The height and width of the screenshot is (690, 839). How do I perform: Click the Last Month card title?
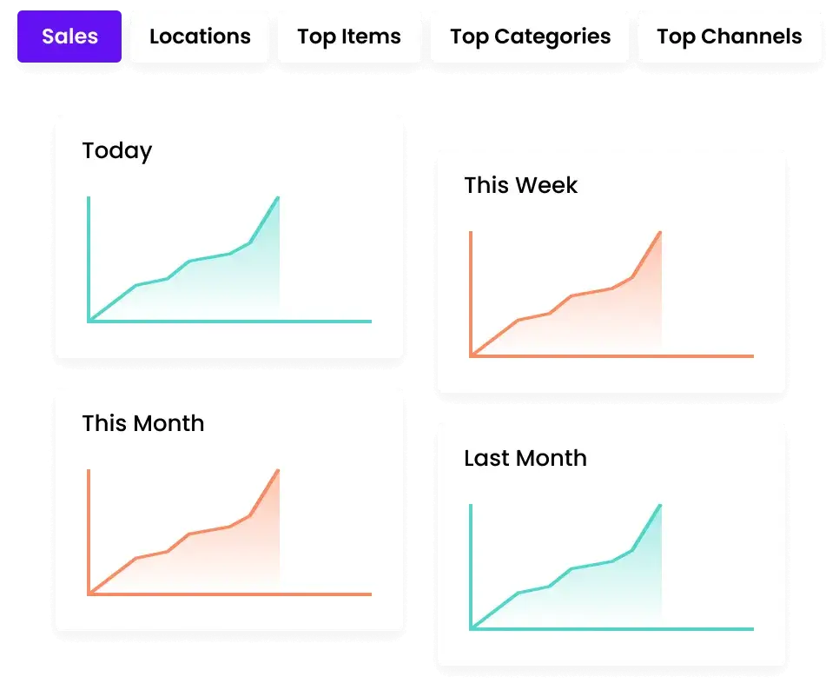tap(525, 458)
